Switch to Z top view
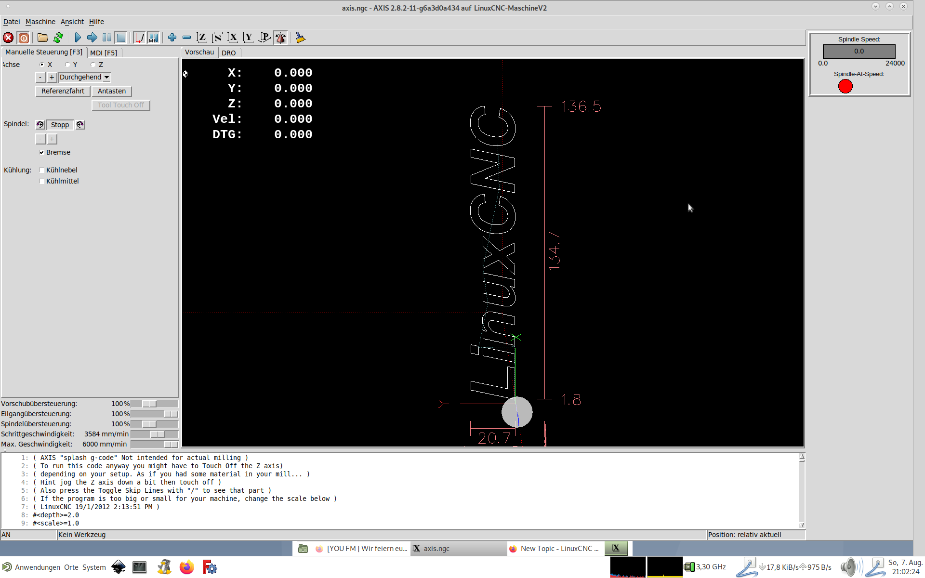The height and width of the screenshot is (578, 925). 202,38
